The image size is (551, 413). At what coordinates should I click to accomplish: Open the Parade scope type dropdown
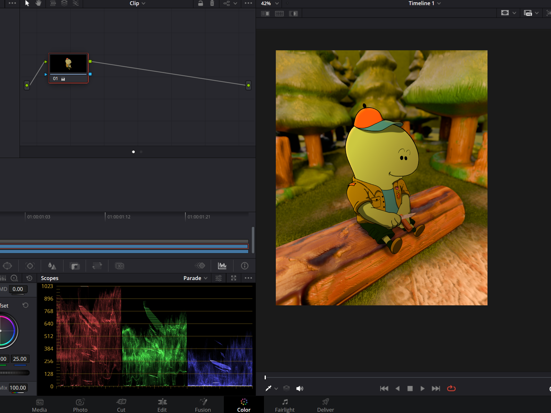pyautogui.click(x=195, y=278)
